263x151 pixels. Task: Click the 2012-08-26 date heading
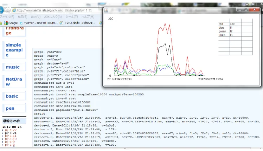tap(12, 127)
